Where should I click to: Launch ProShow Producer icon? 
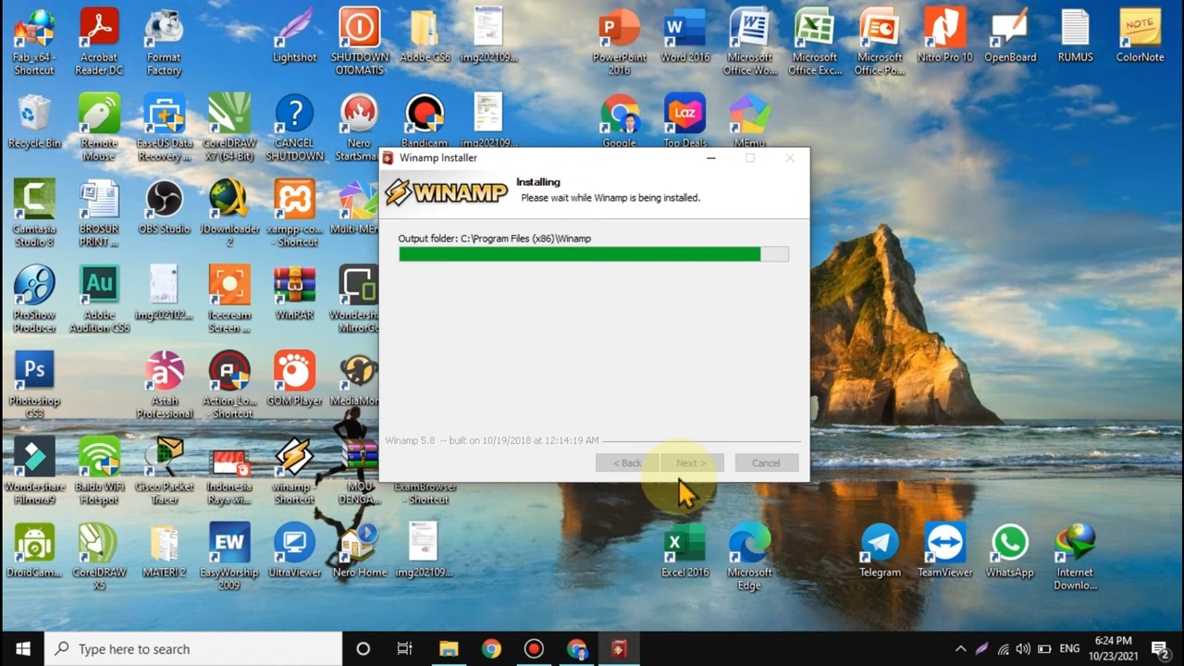[x=34, y=300]
